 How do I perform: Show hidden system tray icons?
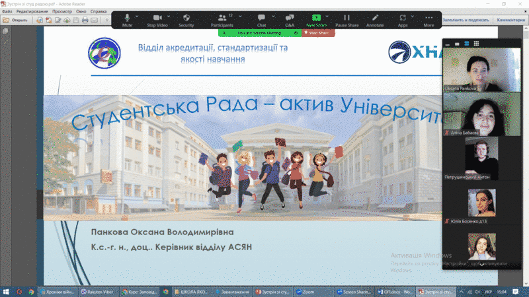tap(461, 292)
